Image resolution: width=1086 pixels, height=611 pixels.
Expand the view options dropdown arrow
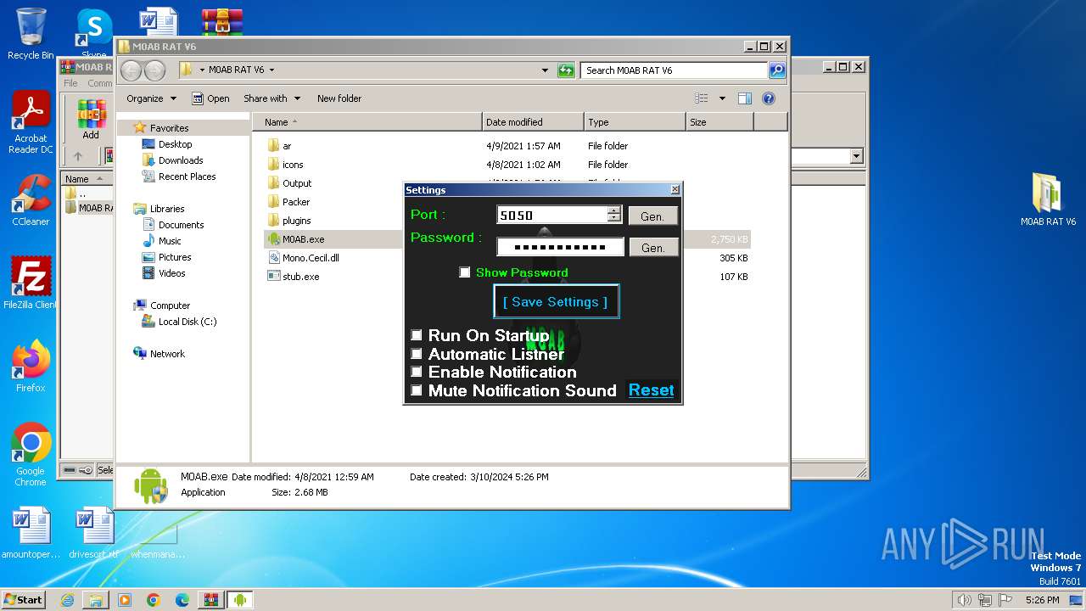pyautogui.click(x=722, y=98)
